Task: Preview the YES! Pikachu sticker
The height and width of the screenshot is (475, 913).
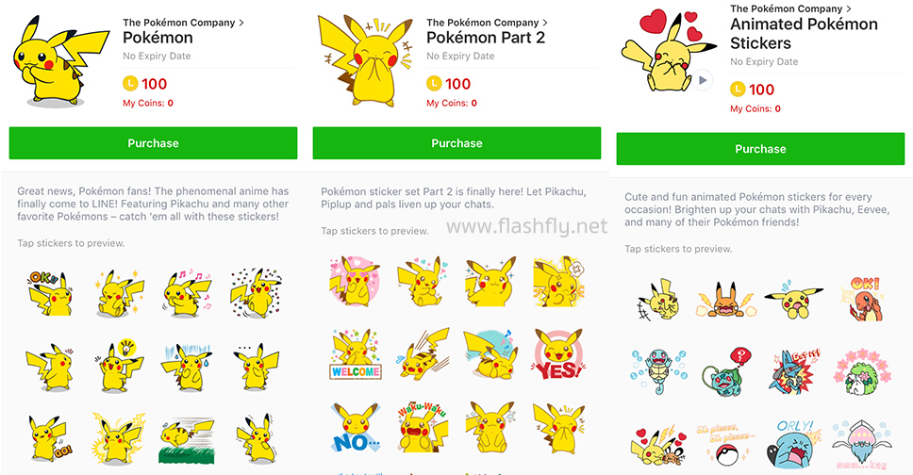Action: (x=557, y=354)
